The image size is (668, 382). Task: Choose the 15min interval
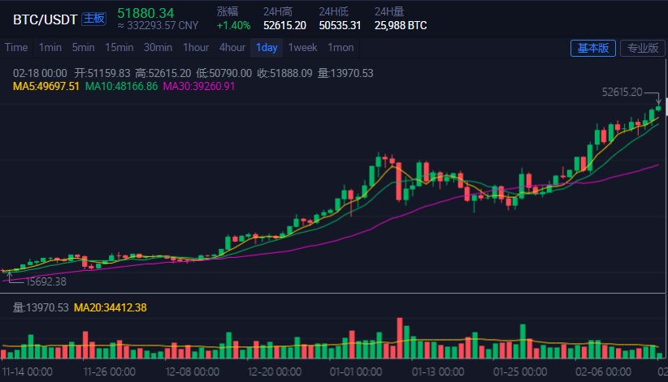pos(119,48)
